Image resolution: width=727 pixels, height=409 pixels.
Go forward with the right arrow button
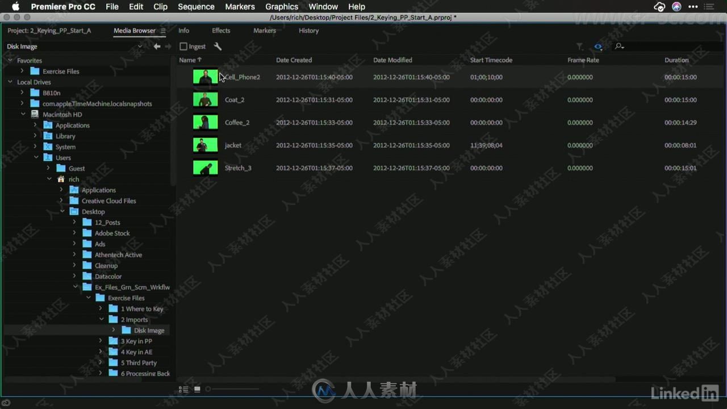pyautogui.click(x=168, y=47)
